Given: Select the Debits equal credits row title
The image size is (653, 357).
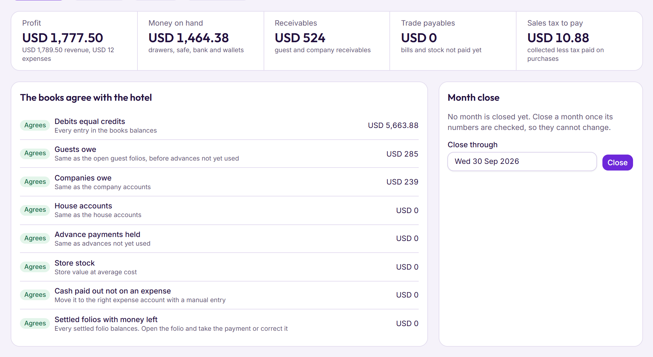Looking at the screenshot, I should point(90,121).
